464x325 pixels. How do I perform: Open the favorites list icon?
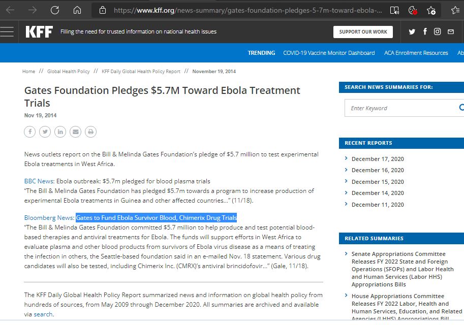coord(456,11)
